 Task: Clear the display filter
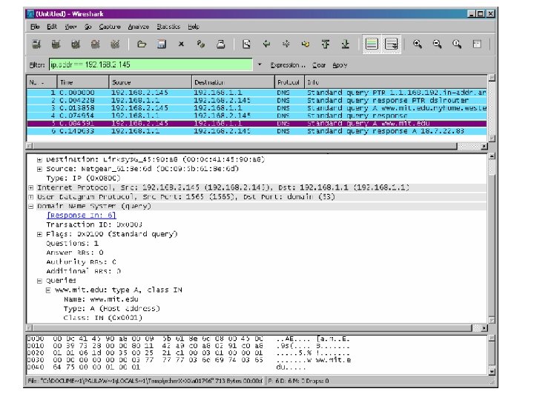click(x=319, y=65)
